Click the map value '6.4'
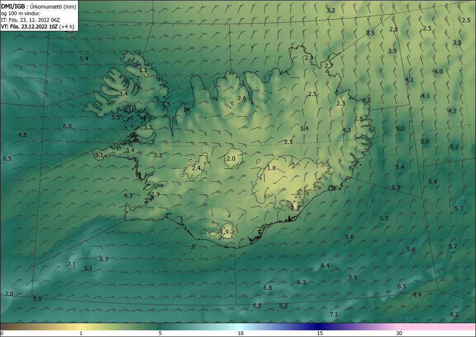 (325, 266)
